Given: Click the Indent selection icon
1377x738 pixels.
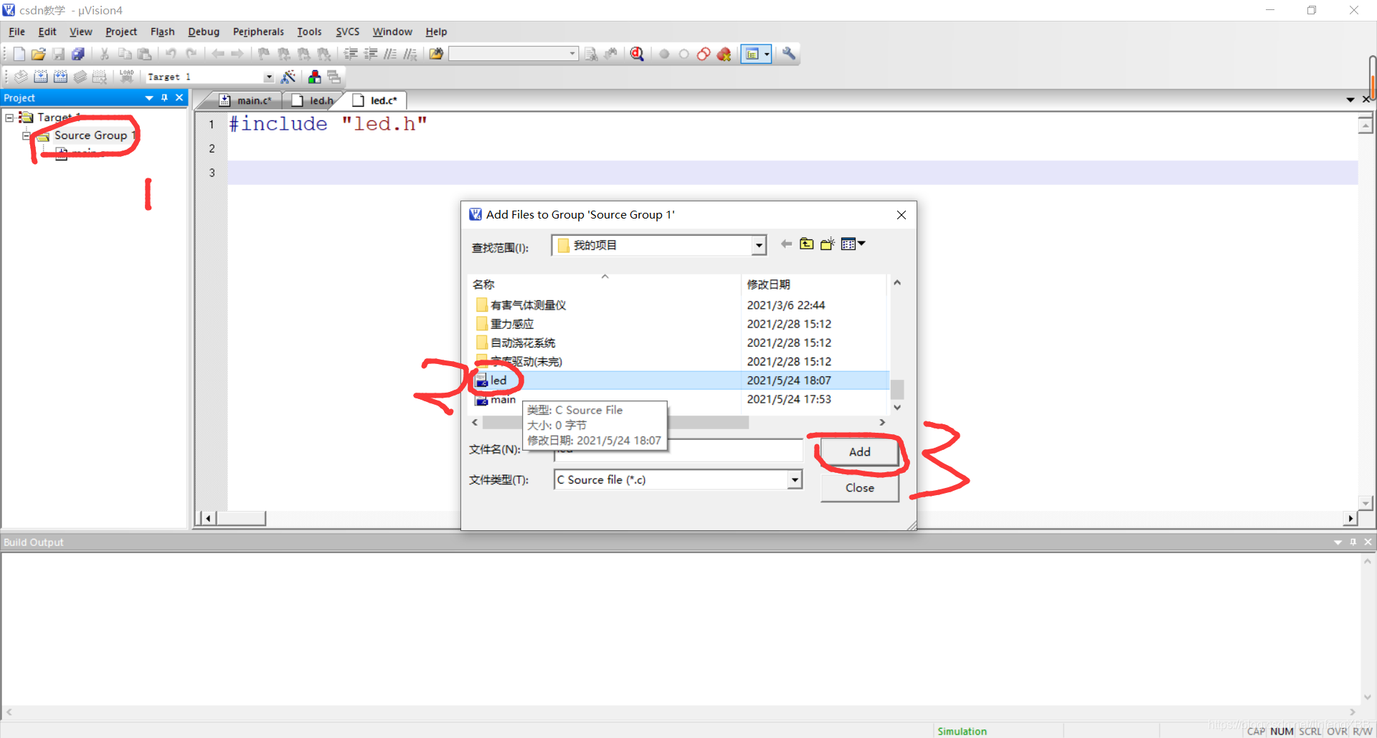Looking at the screenshot, I should [351, 54].
